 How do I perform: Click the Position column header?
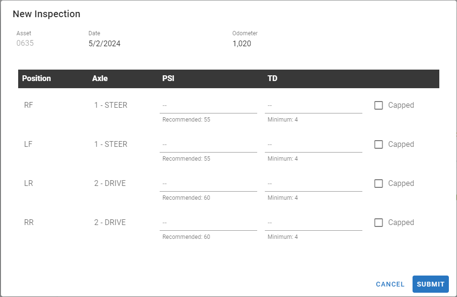click(36, 79)
